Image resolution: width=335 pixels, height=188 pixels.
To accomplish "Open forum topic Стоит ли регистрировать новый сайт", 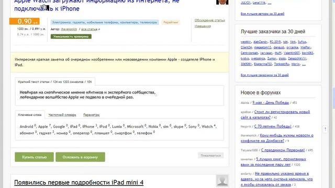I will [x=275, y=114].
